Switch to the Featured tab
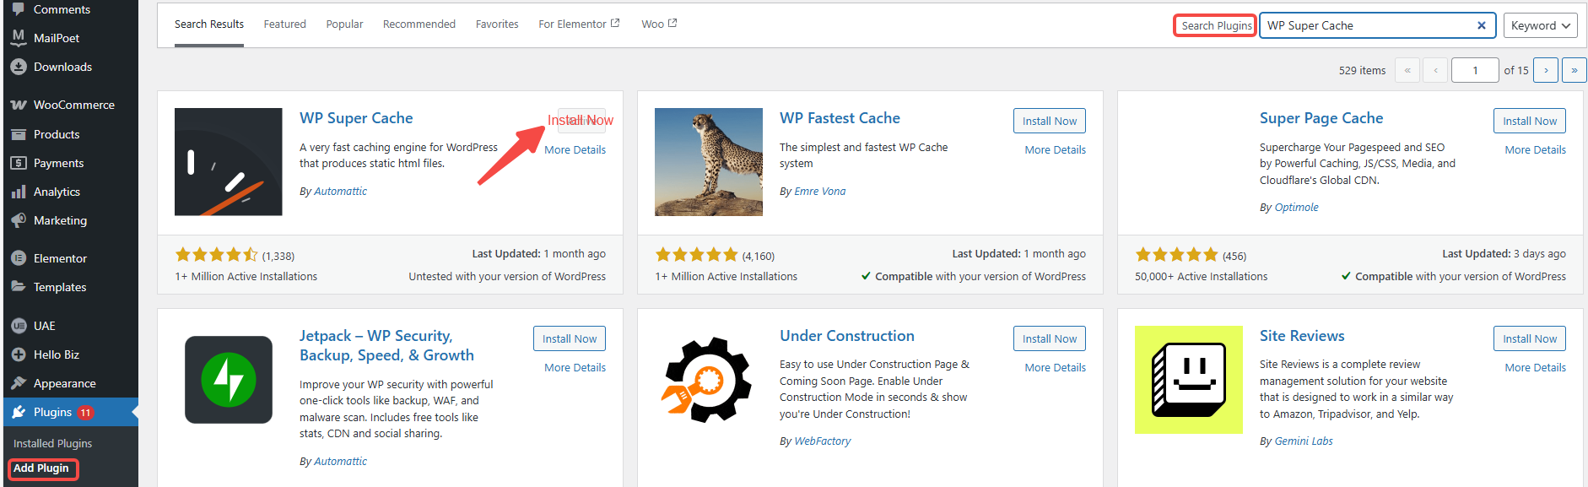Image resolution: width=1588 pixels, height=487 pixels. 284,24
